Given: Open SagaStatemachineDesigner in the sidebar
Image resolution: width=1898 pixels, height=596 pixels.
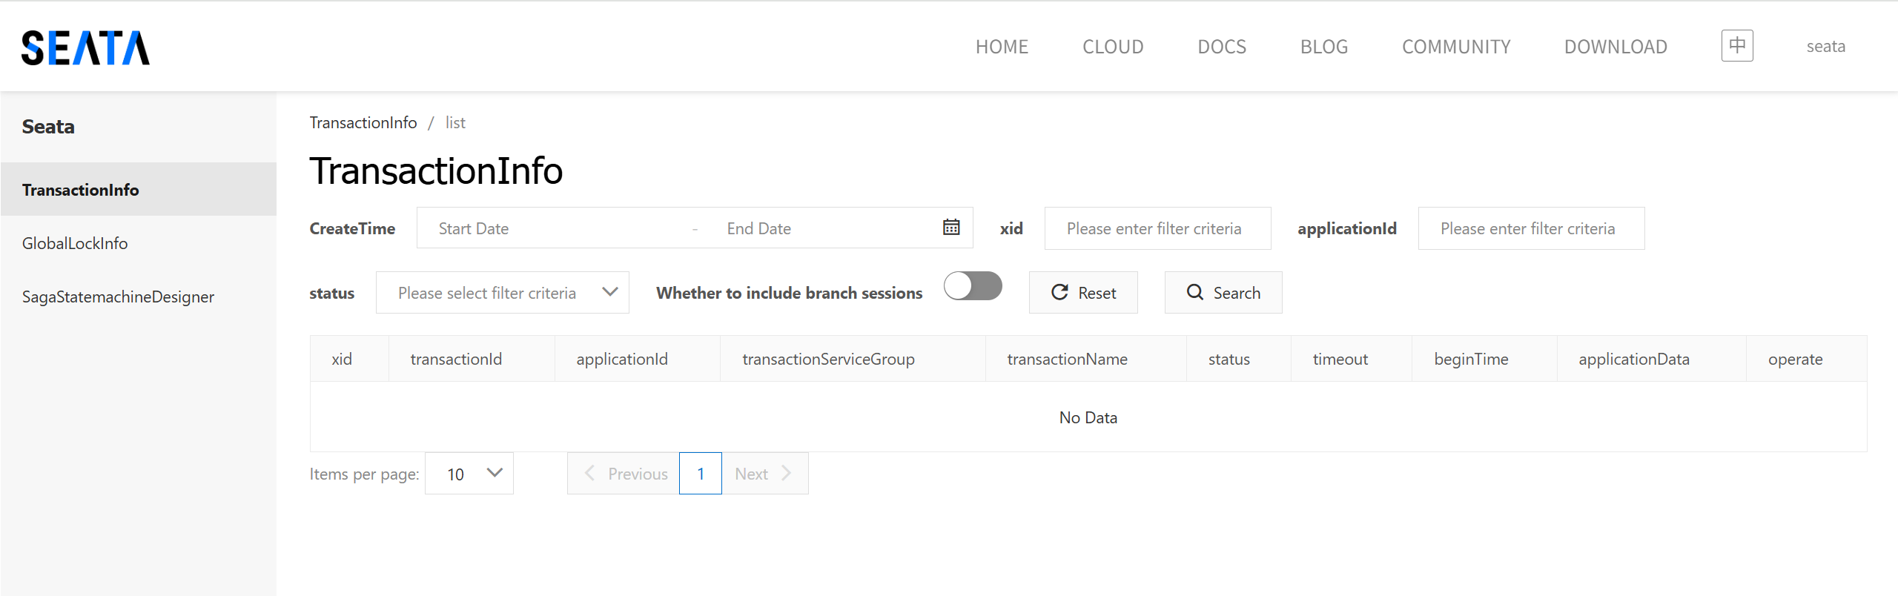Looking at the screenshot, I should pos(139,297).
